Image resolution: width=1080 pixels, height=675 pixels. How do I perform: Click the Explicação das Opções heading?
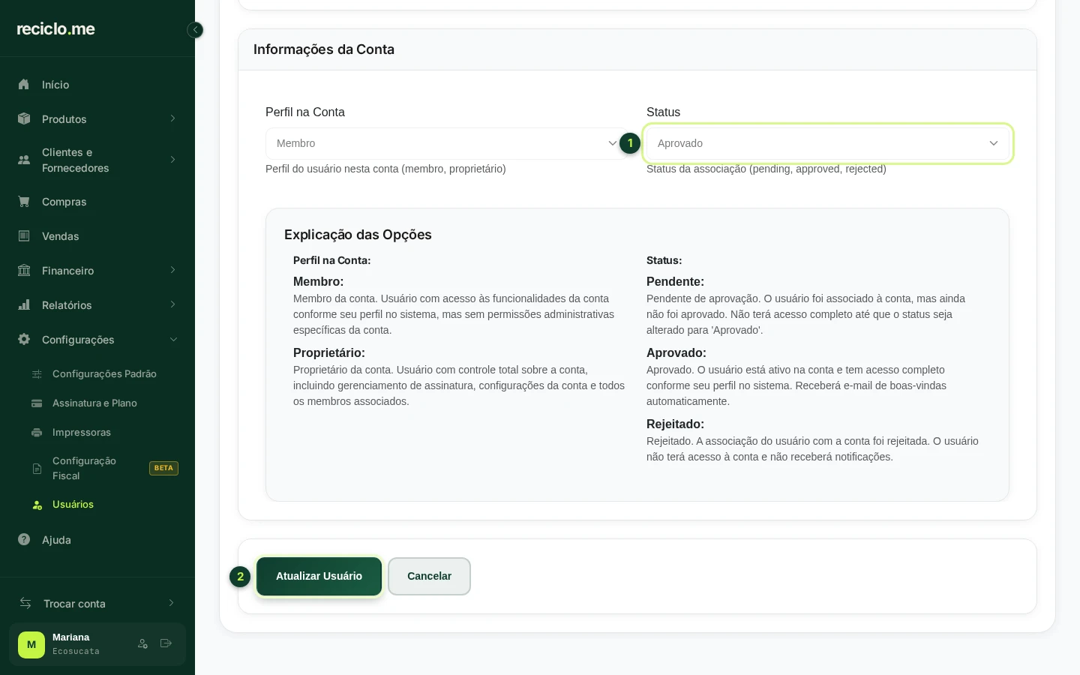[358, 235]
